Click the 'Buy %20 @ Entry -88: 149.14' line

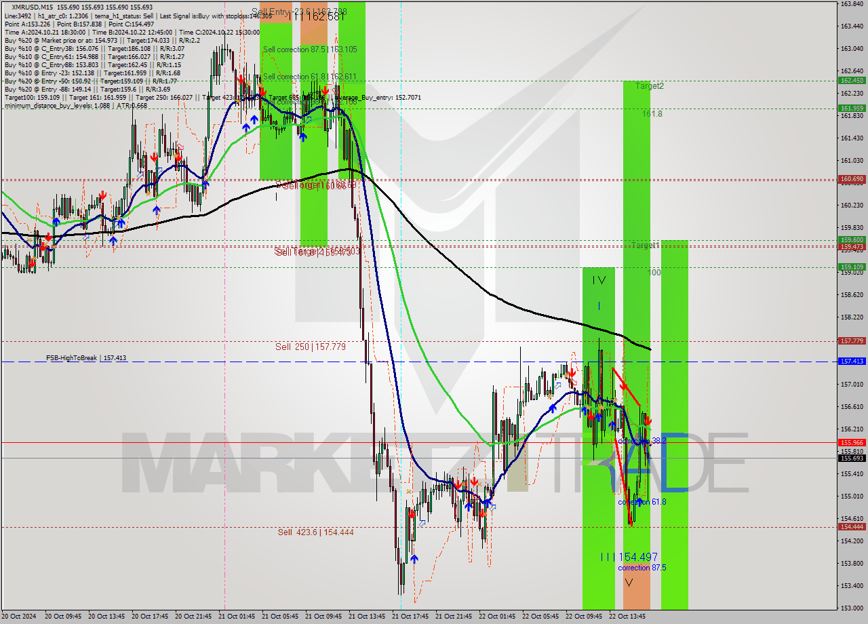[87, 89]
